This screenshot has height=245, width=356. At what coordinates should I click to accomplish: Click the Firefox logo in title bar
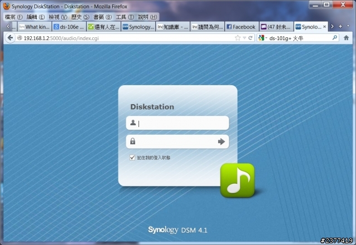coord(6,6)
